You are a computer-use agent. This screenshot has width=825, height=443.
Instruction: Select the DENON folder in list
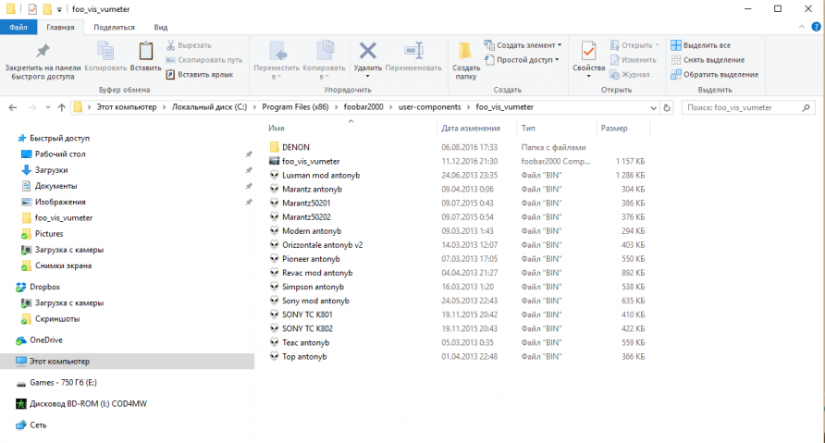click(x=295, y=147)
